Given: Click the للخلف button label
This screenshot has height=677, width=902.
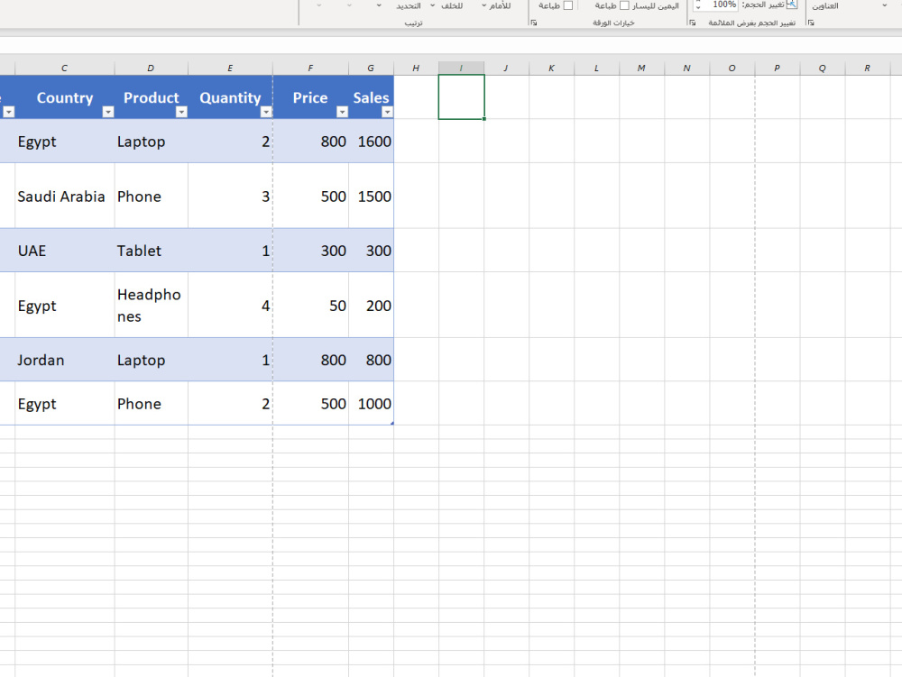Looking at the screenshot, I should click(452, 5).
